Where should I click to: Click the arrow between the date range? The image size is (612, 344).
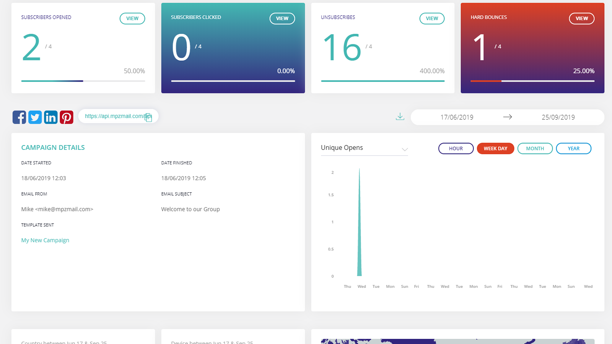[508, 117]
